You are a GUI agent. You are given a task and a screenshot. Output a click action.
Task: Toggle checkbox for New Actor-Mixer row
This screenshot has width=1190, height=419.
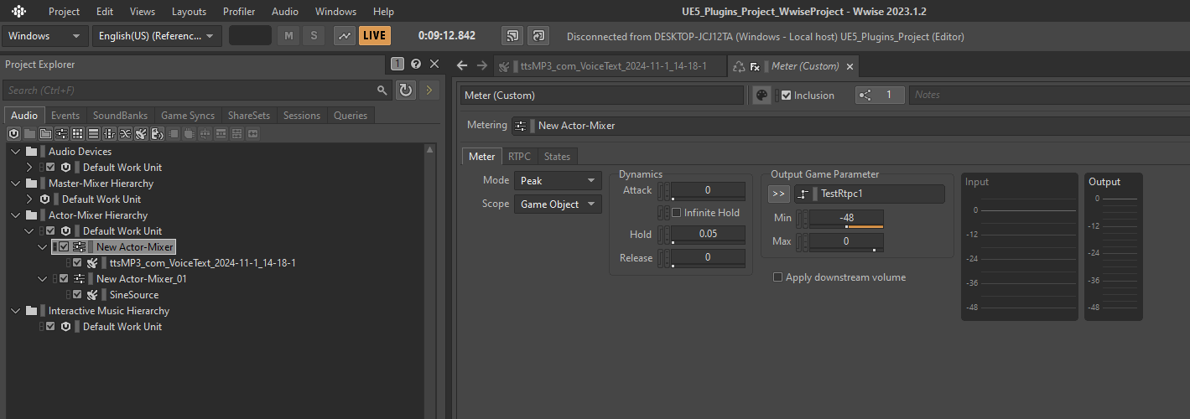coord(64,247)
